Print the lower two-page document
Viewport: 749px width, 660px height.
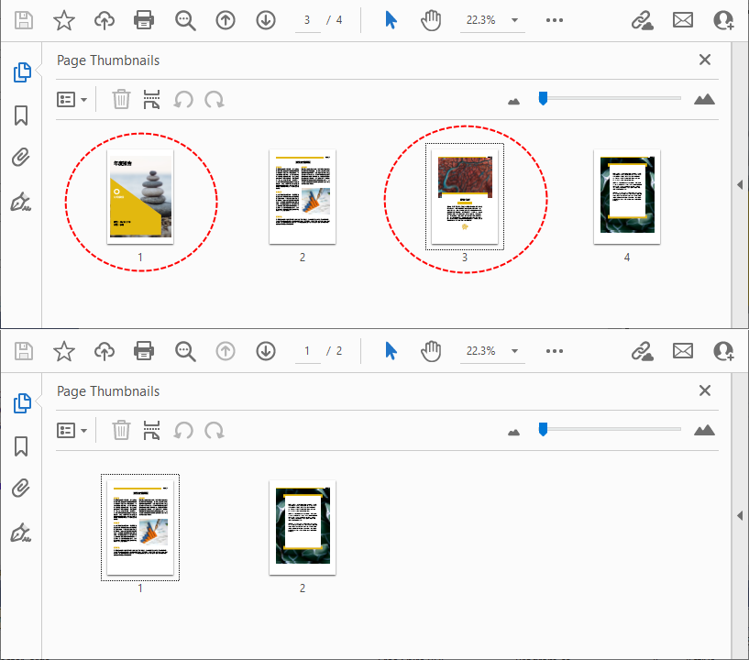point(144,351)
